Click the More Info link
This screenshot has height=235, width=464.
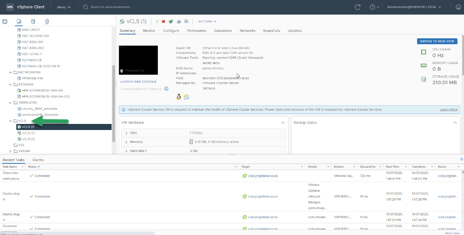(x=211, y=63)
